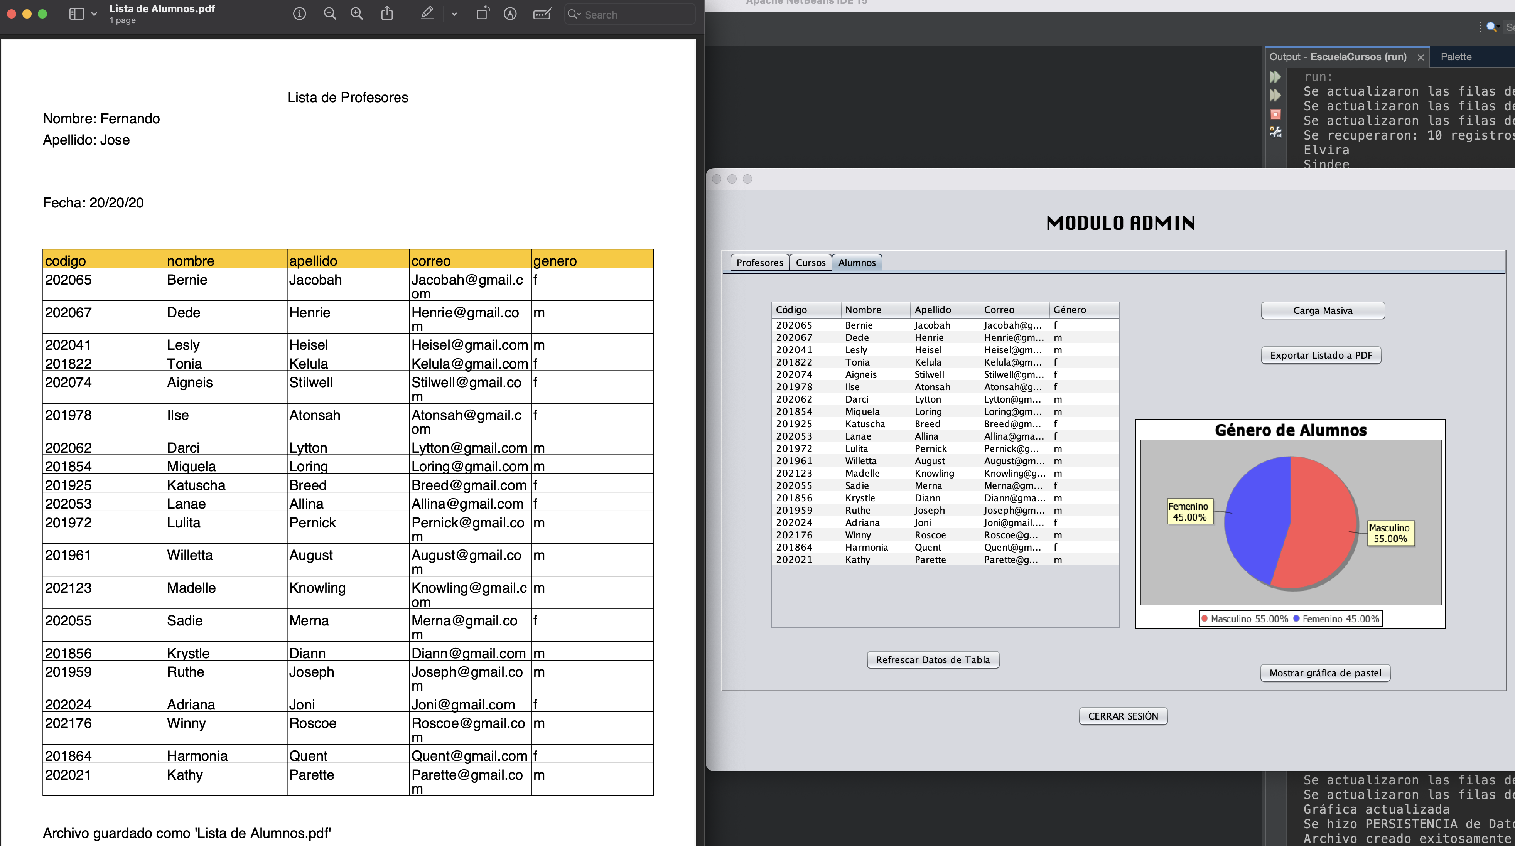Click the Carga Masiva button
The height and width of the screenshot is (846, 1515).
(x=1323, y=310)
